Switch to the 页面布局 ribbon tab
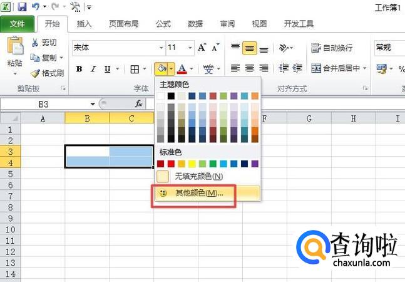This screenshot has width=405, height=282. click(x=123, y=24)
